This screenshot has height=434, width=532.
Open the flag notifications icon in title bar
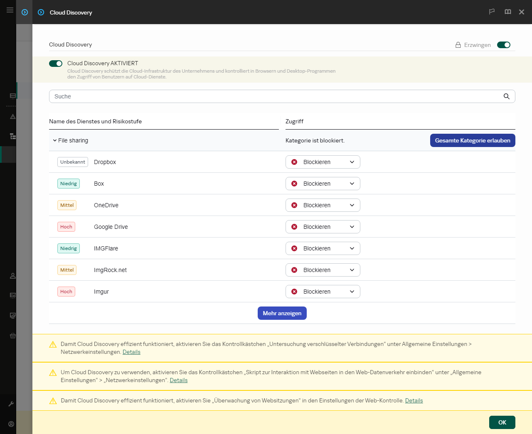492,12
